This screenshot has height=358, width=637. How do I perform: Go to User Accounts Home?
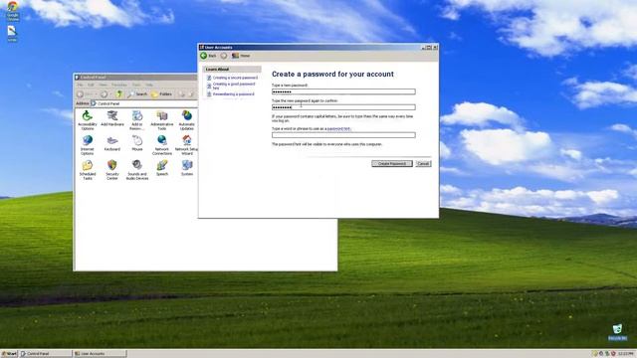(241, 56)
